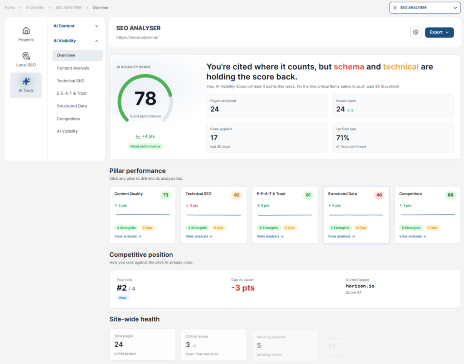
Task: Open settings with the gear icon
Action: [416, 32]
